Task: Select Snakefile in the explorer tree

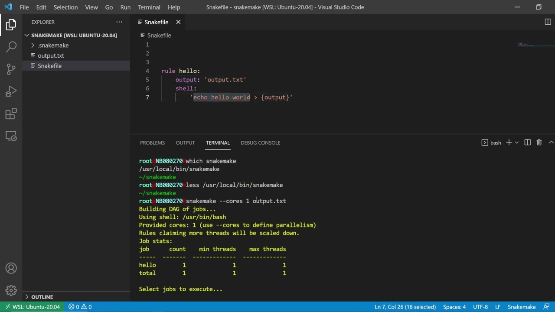Action: [49, 66]
